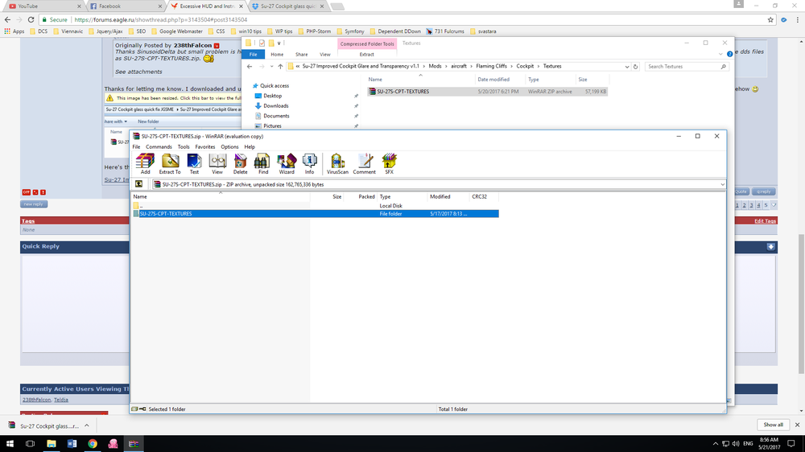Switch to the View tab in File Explorer
Screen dimensions: 805x452
325,54
